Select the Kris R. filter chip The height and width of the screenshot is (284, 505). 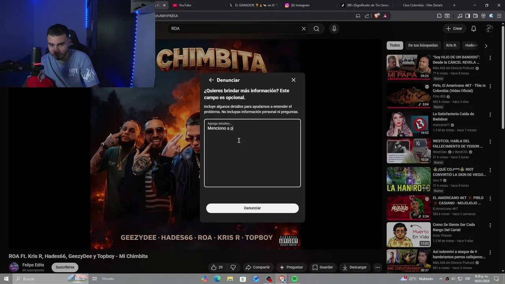point(451,45)
